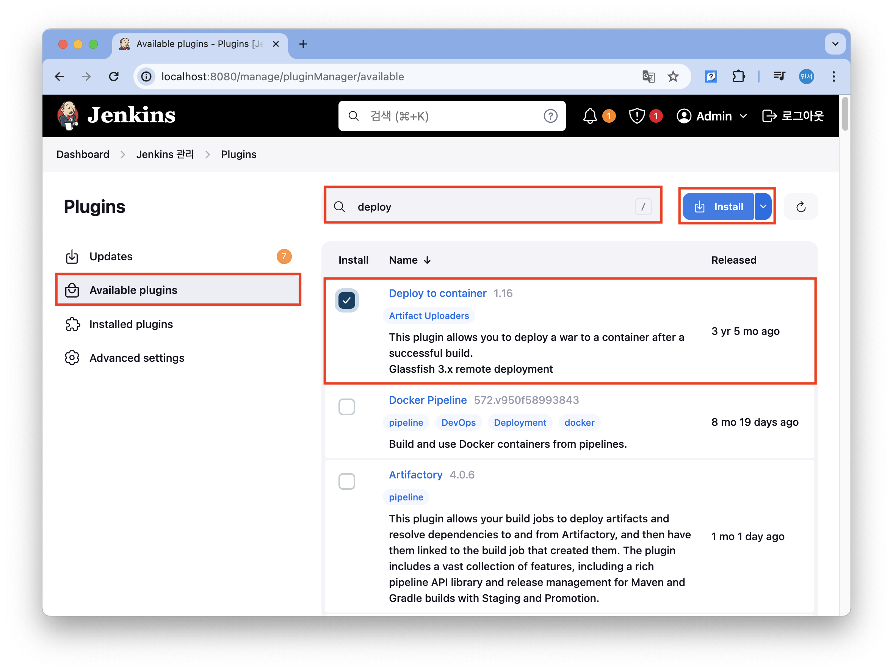
Task: Select the Artifactory plugin checkbox
Action: coord(346,481)
